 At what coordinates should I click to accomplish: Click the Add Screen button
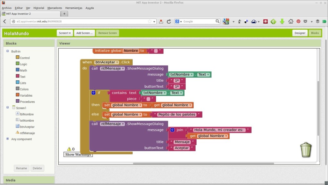(84, 33)
